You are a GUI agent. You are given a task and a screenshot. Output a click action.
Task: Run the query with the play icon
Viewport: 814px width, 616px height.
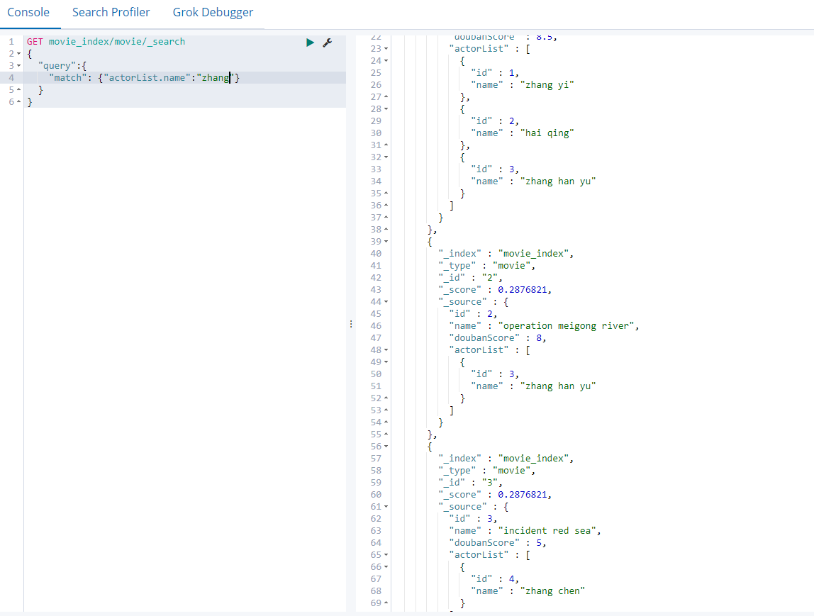(310, 43)
